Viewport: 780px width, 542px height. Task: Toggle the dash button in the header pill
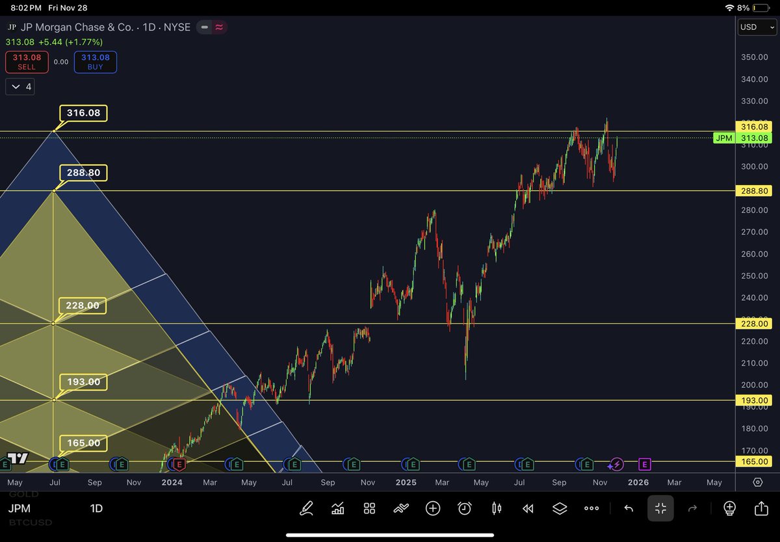click(204, 27)
